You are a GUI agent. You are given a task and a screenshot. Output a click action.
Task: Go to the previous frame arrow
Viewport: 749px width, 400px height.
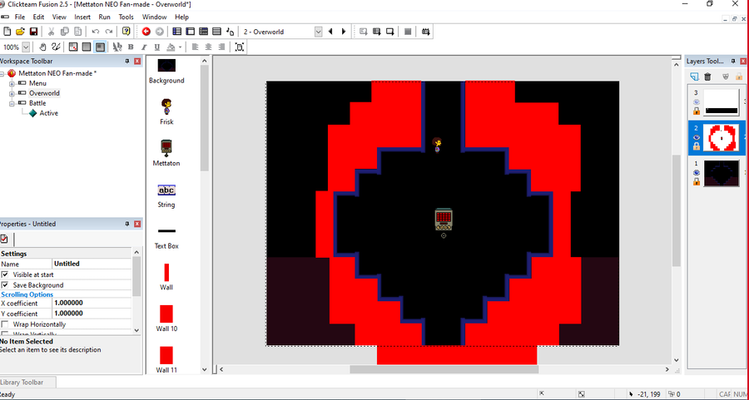point(330,32)
